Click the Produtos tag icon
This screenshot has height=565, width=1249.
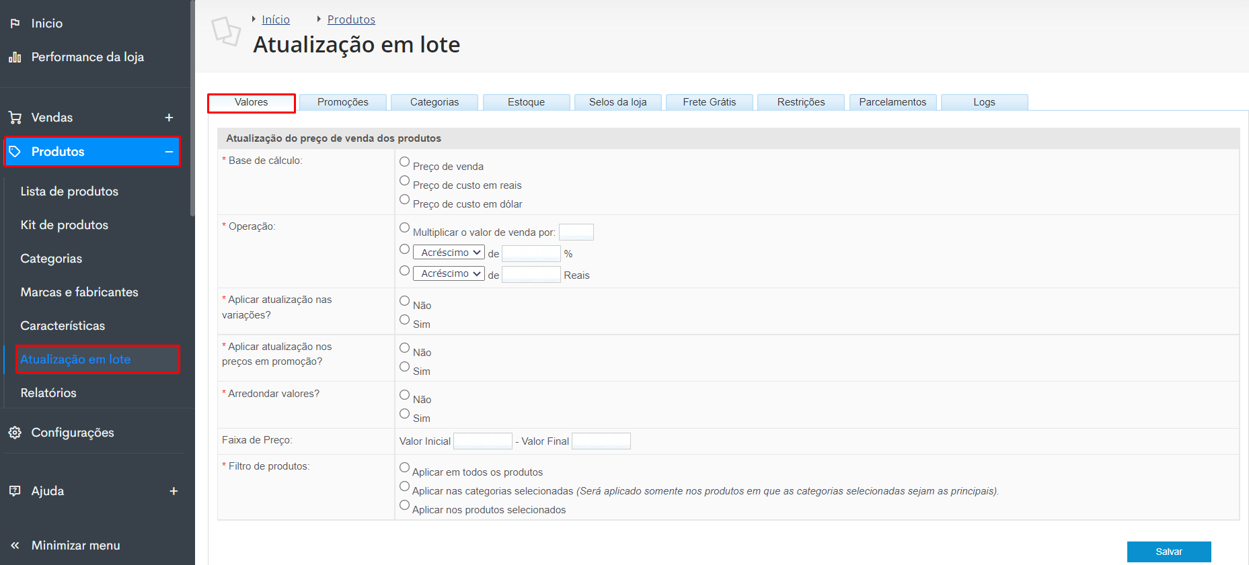tap(15, 152)
